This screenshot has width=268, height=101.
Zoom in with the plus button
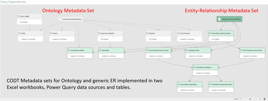click(260, 99)
